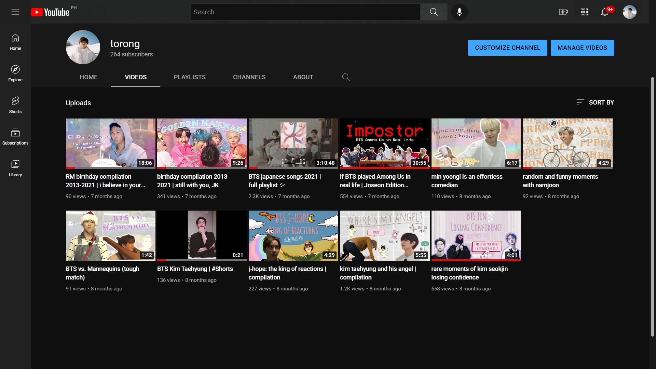The height and width of the screenshot is (369, 656).
Task: Click into the Search field
Action: click(x=305, y=12)
